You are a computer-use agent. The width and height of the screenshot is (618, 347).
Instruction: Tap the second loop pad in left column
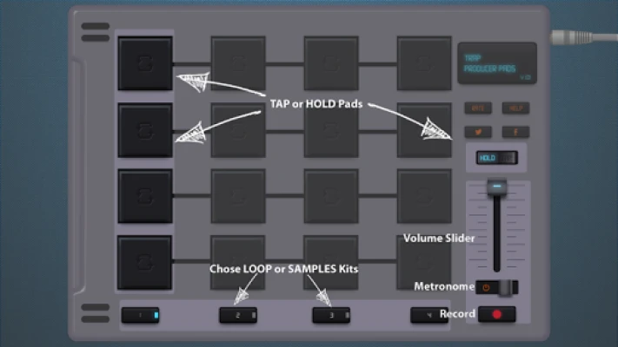(x=144, y=130)
